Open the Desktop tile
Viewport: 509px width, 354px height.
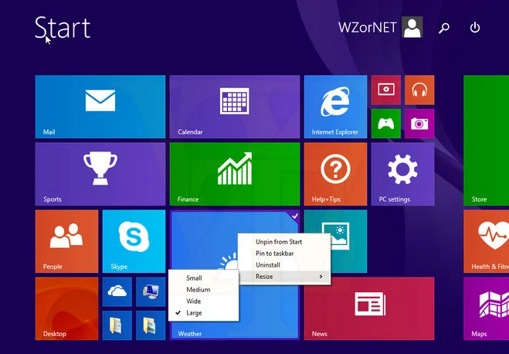67,308
